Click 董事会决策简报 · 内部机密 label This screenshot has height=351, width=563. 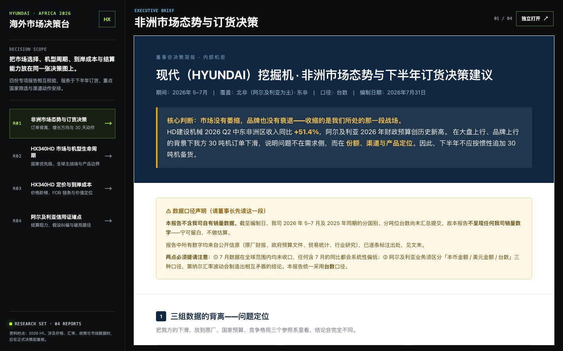[190, 57]
